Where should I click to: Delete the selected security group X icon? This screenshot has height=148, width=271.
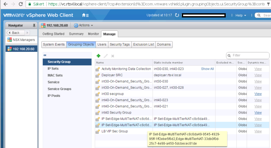coord(113,56)
